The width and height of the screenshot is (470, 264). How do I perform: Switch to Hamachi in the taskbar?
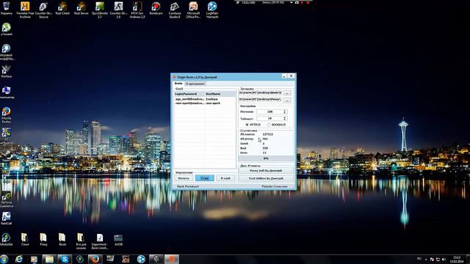point(141,259)
